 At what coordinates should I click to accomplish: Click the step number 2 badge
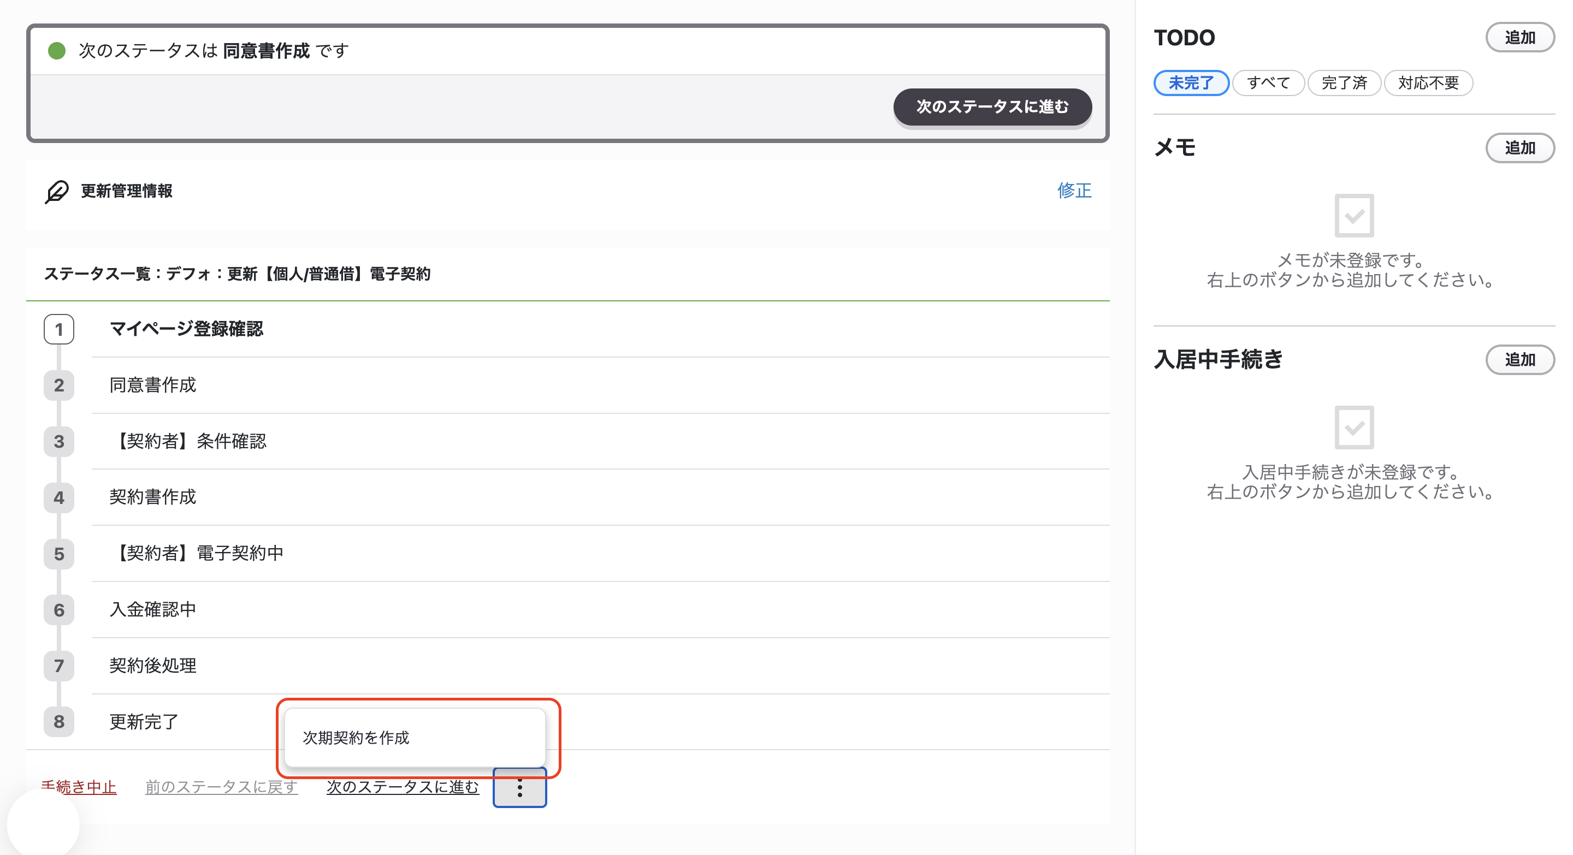[58, 385]
